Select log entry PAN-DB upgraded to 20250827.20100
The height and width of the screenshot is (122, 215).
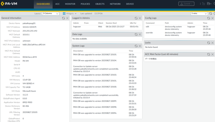107,88
